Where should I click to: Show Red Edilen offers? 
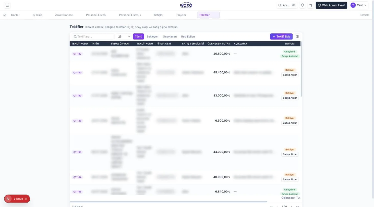[x=188, y=36]
